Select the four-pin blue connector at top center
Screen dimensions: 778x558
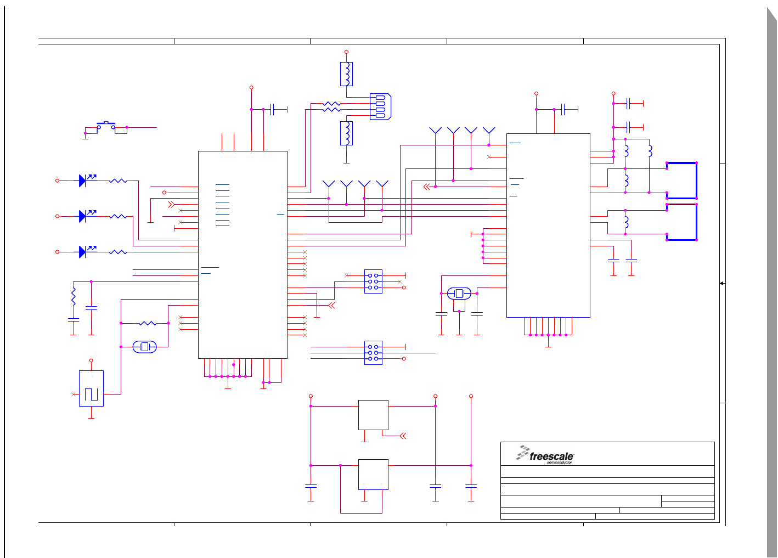(380, 106)
